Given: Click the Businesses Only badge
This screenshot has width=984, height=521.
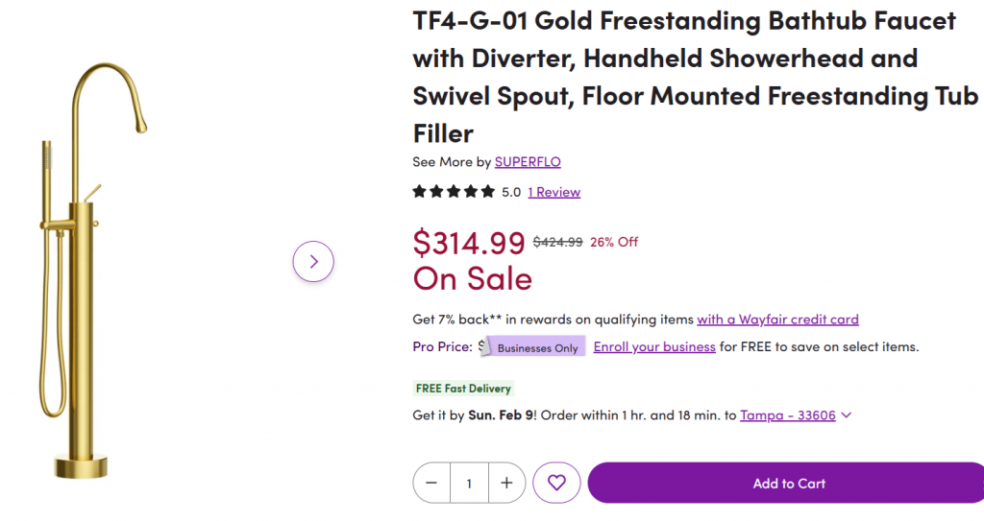Looking at the screenshot, I should click(x=537, y=347).
